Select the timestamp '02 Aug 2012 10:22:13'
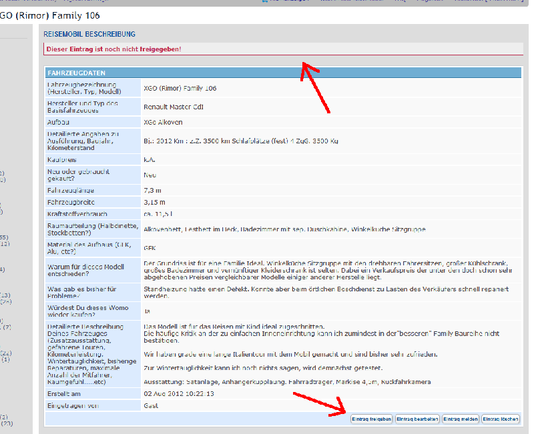This screenshot has width=534, height=434. click(x=179, y=394)
